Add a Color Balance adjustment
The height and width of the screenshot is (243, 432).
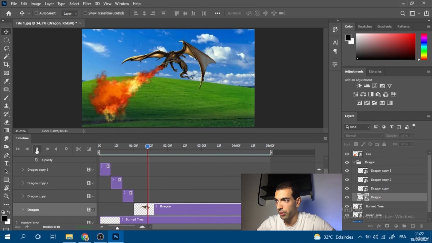click(363, 94)
